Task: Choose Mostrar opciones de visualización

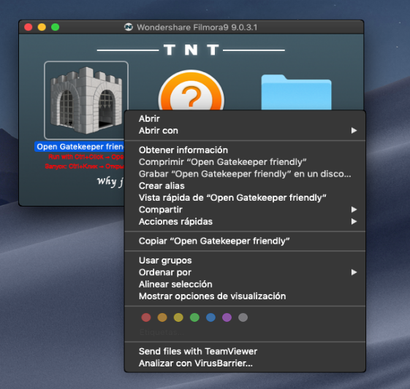Action: 245,296
